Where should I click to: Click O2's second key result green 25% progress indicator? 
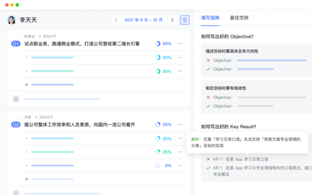[163, 152]
